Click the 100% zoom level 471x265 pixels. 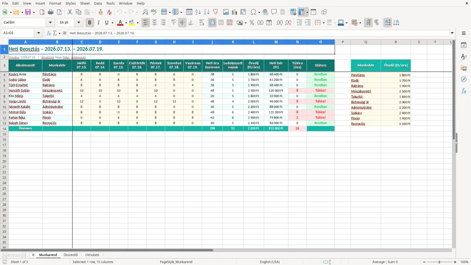coord(464,262)
